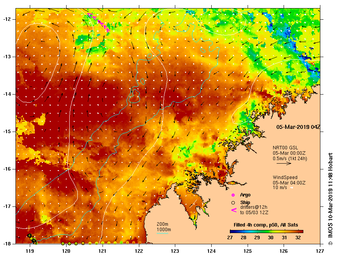Click the drifters@12h legend text

pos(253,207)
